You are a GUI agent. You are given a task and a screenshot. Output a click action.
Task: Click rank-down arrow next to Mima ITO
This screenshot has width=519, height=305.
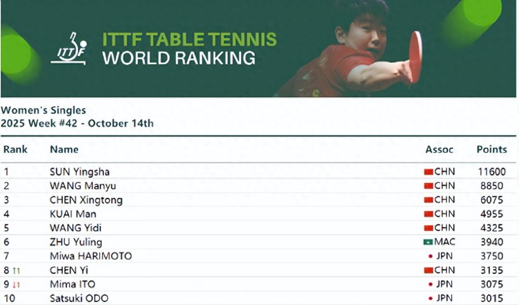pos(17,284)
